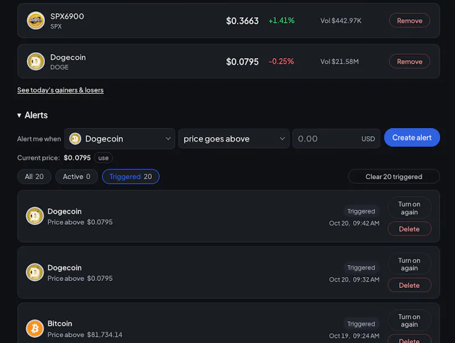Click the SPX6900 price $0.3663
Image resolution: width=455 pixels, height=343 pixels.
(242, 21)
